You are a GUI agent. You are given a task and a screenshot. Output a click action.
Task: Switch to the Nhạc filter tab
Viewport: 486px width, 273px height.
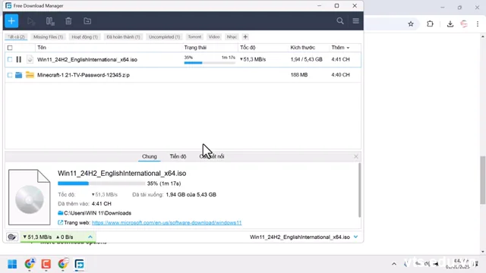click(x=232, y=37)
